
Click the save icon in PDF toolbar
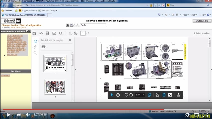click(34, 33)
